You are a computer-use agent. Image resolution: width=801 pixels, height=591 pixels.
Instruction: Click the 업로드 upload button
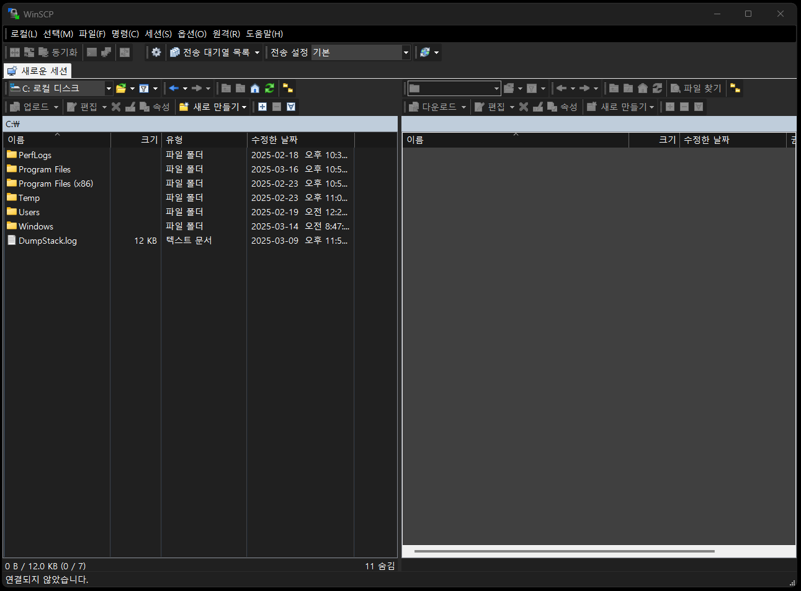click(x=30, y=107)
